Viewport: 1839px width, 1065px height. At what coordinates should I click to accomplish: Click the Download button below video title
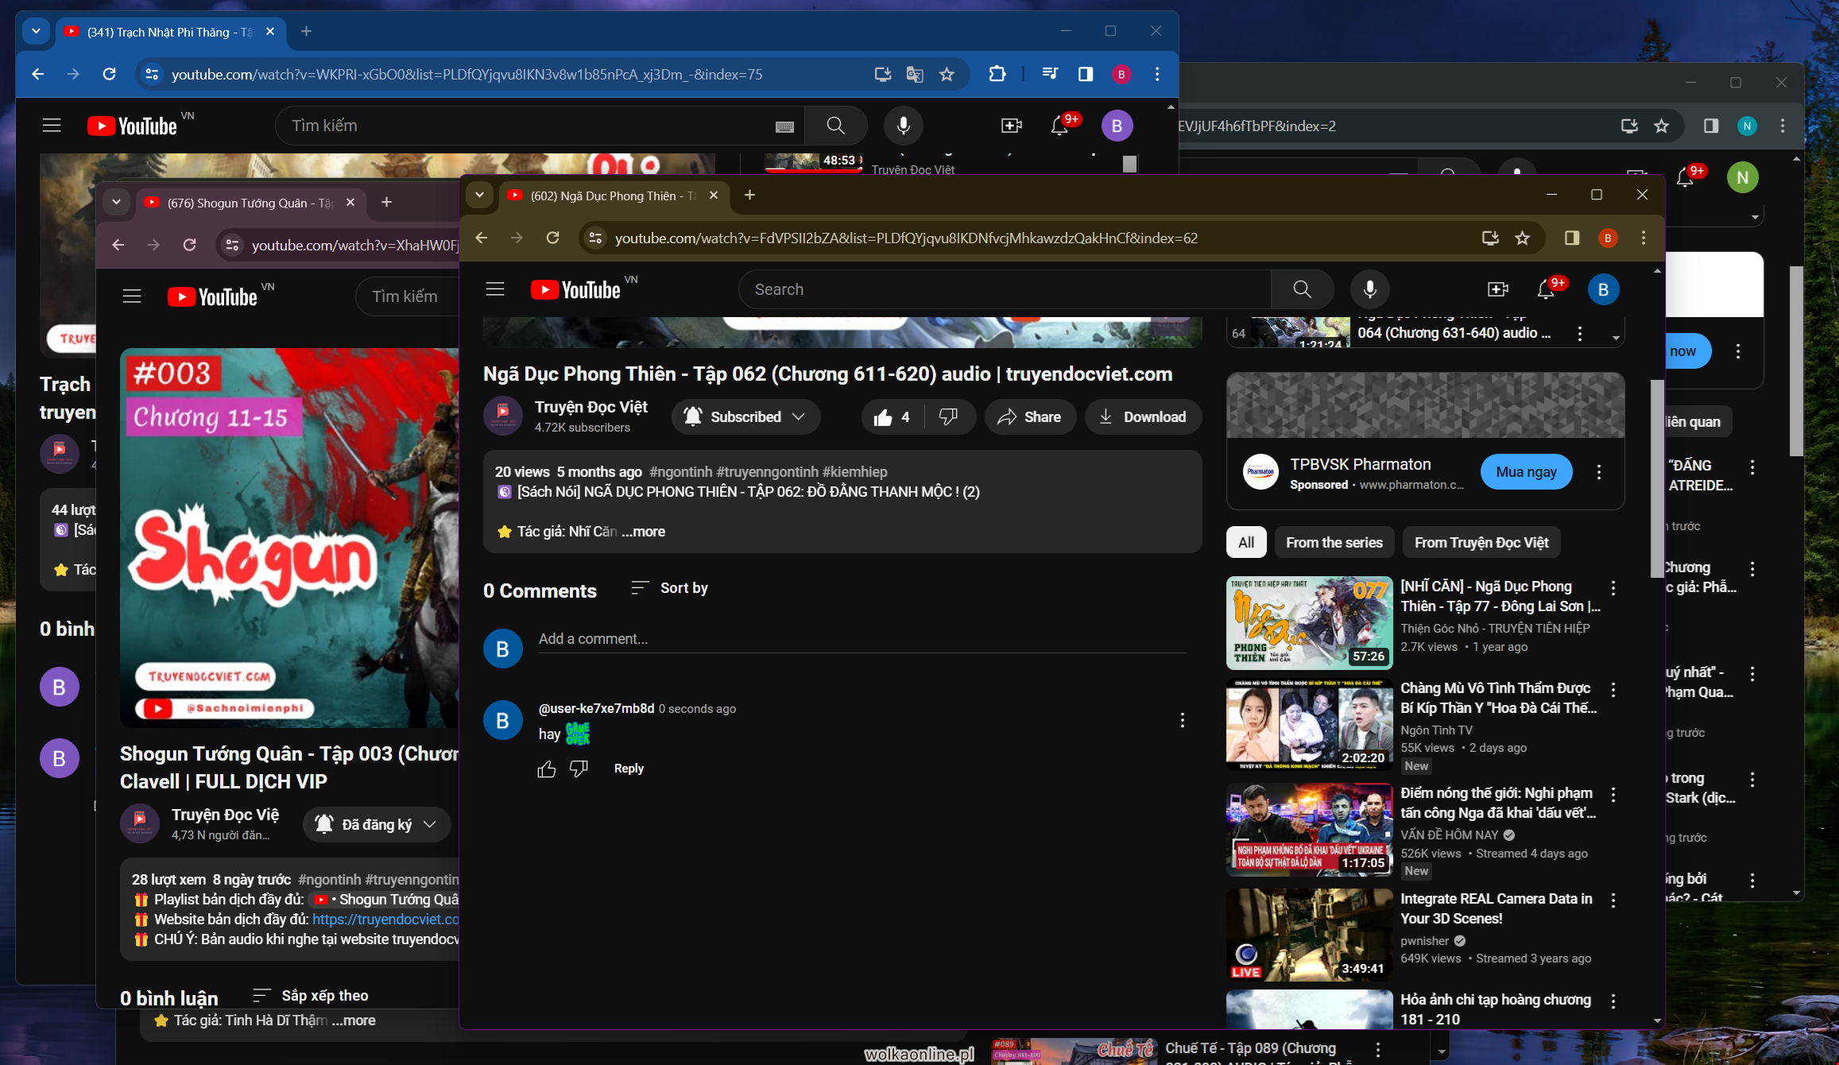coord(1143,417)
